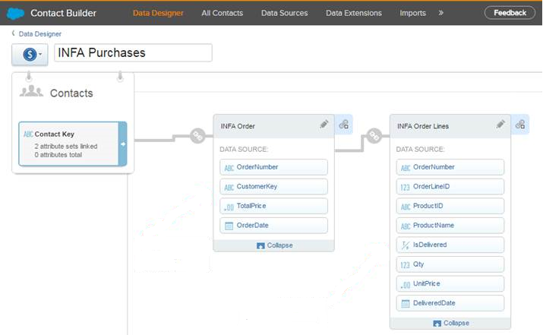Screen dimensions: 543x335
Task: Select the ProductName attribute
Action: click(450, 226)
